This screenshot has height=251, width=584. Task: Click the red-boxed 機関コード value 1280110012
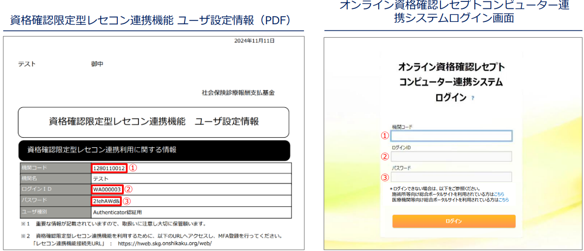(109, 168)
